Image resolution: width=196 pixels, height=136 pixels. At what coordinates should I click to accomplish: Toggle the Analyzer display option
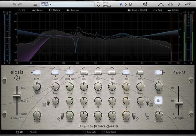click(73, 10)
